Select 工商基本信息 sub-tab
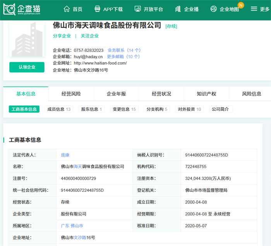Viewport: 271px width, 246px height. pos(24,109)
